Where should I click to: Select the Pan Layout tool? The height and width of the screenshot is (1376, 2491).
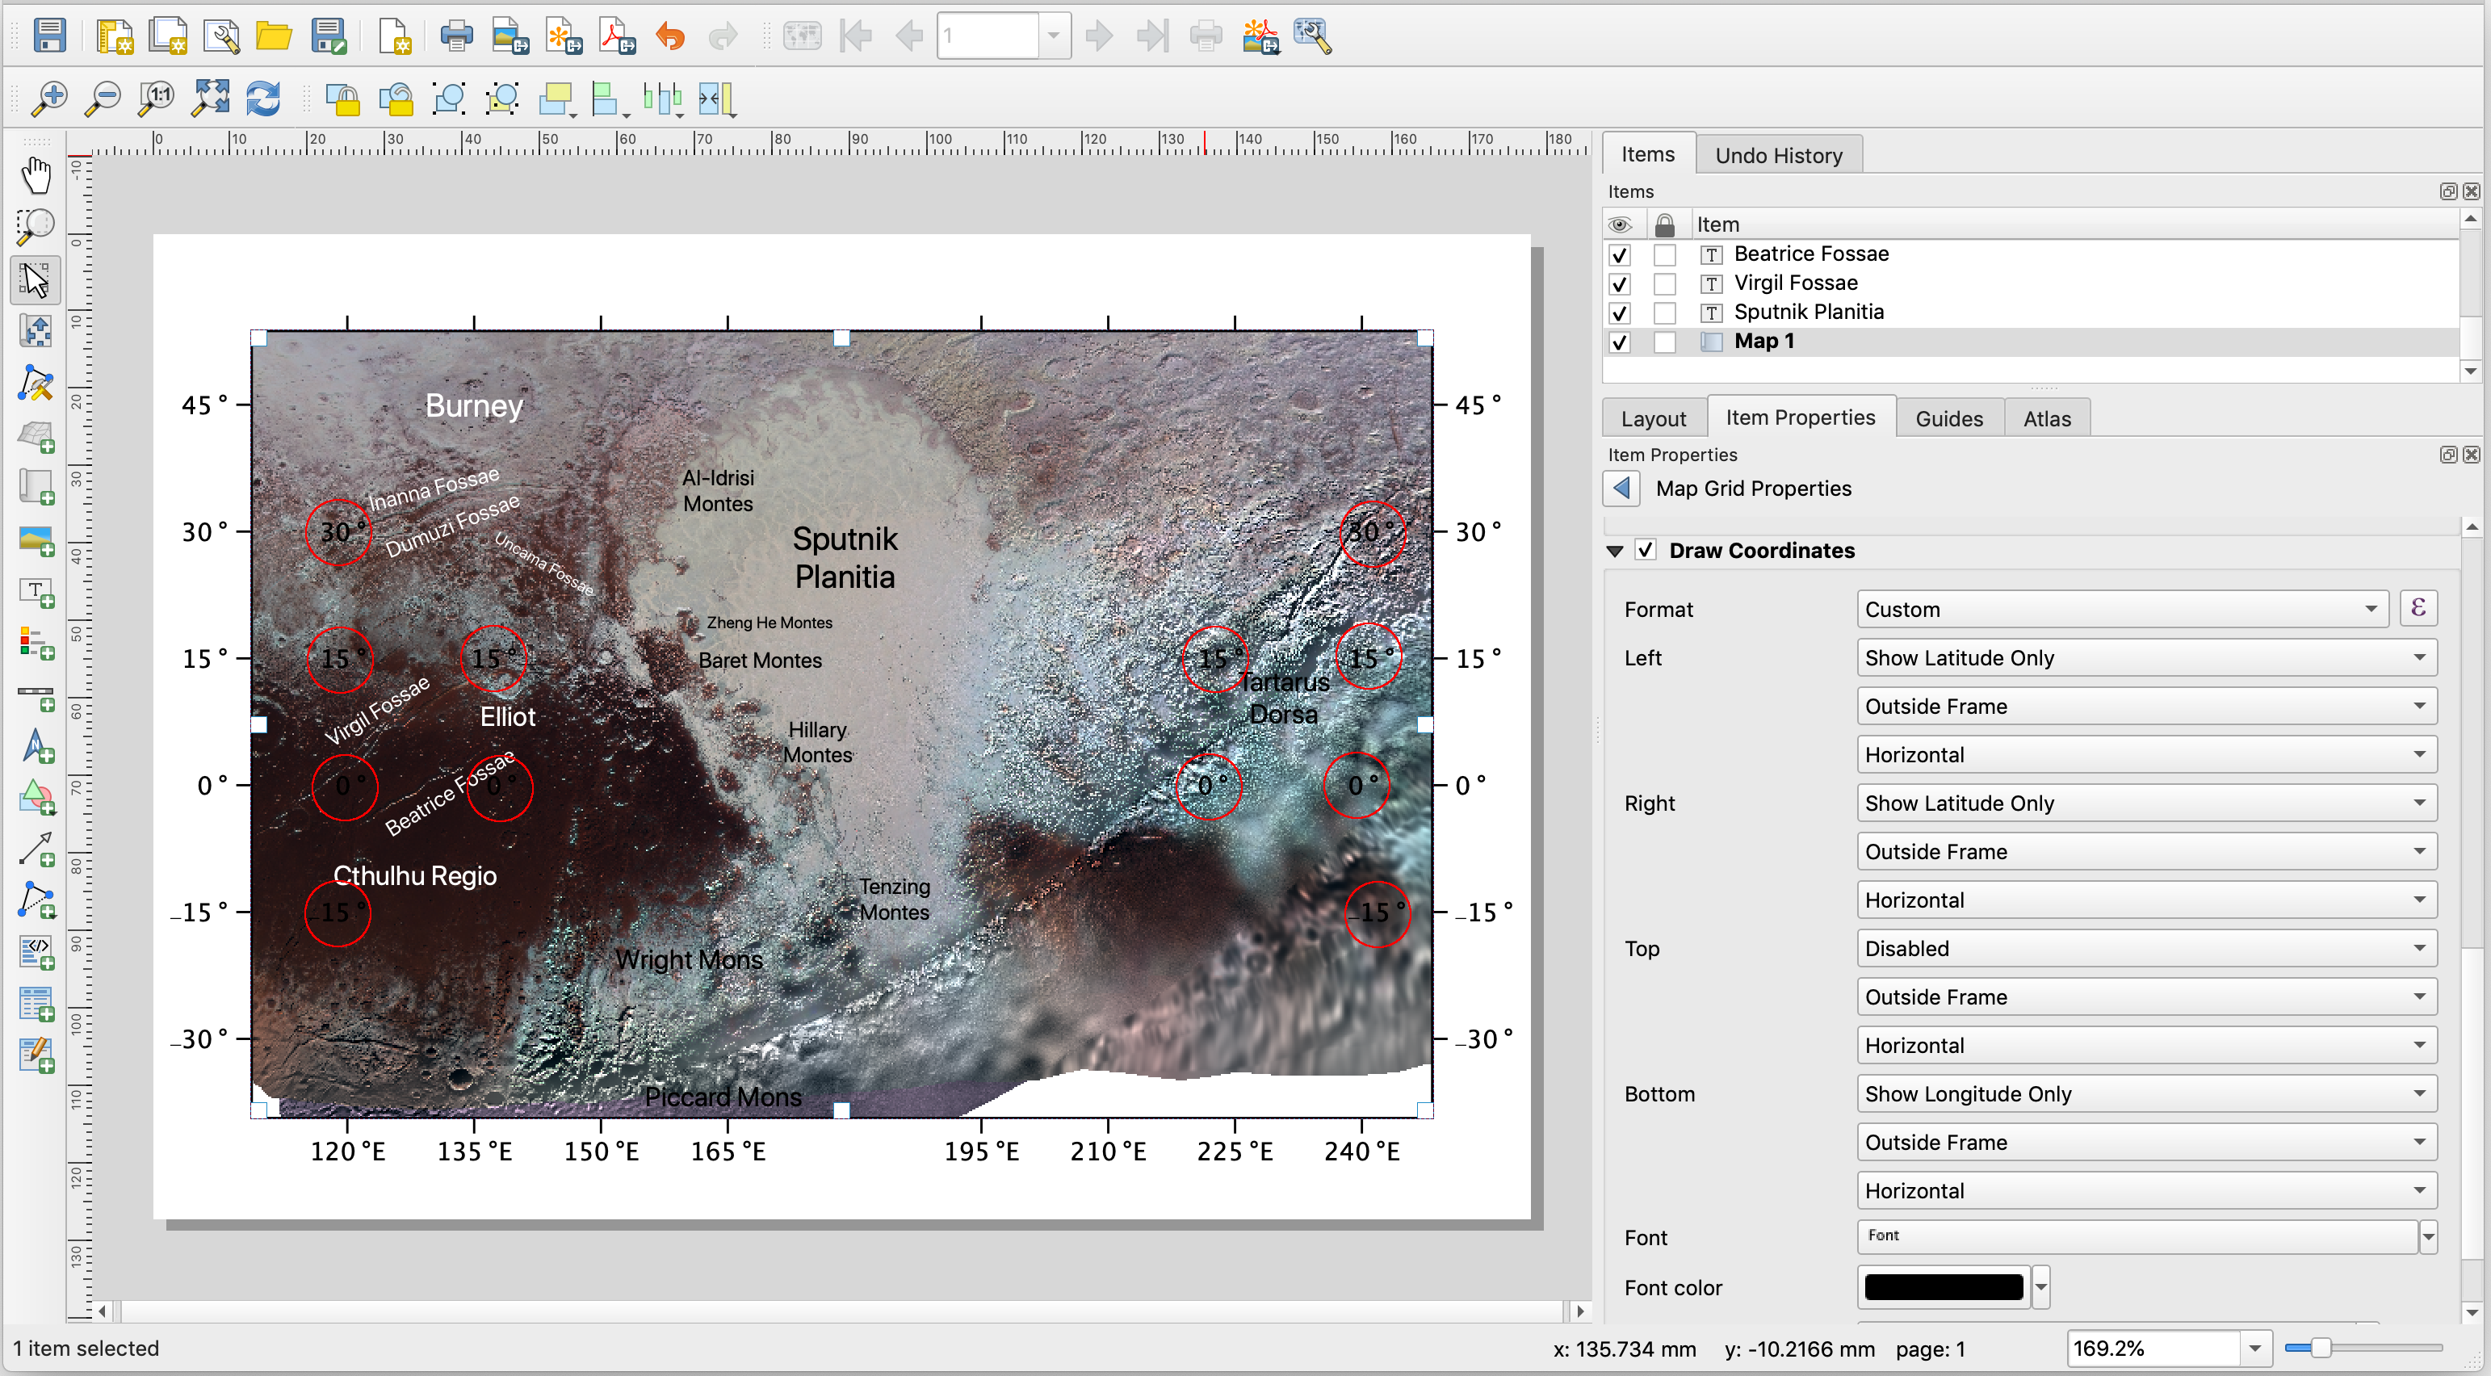[x=37, y=174]
